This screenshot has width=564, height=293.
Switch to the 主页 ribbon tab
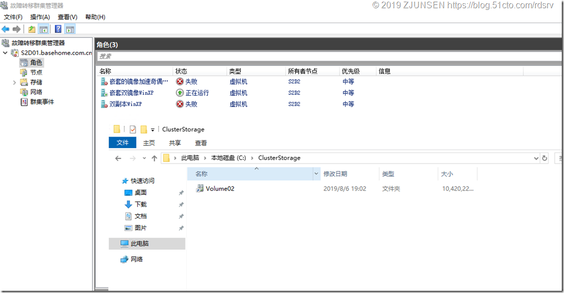[x=149, y=143]
